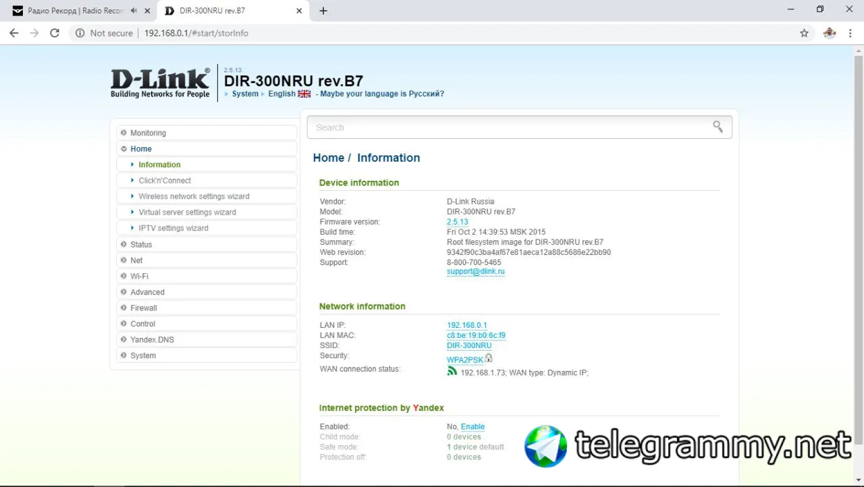Click the green WAN connection status icon
This screenshot has width=864, height=487.
[x=452, y=370]
